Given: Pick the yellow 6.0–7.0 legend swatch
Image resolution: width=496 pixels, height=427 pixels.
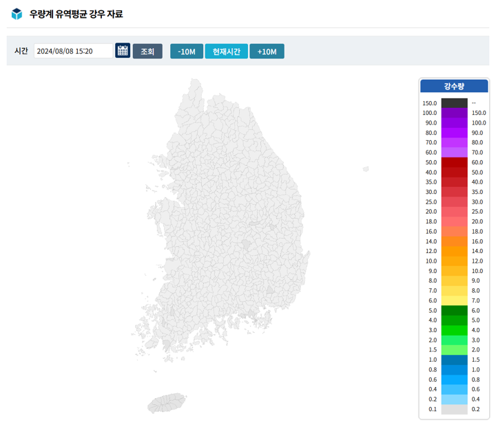Looking at the screenshot, I should point(454,300).
